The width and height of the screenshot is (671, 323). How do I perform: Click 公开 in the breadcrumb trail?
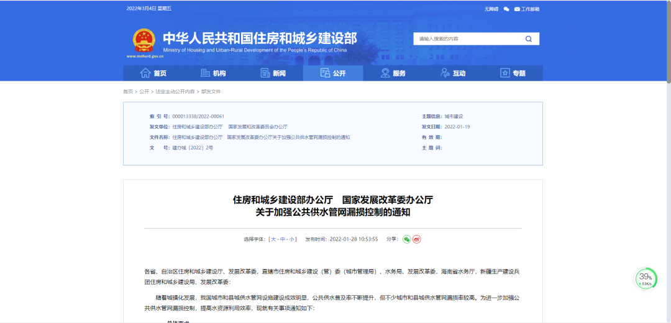(144, 91)
